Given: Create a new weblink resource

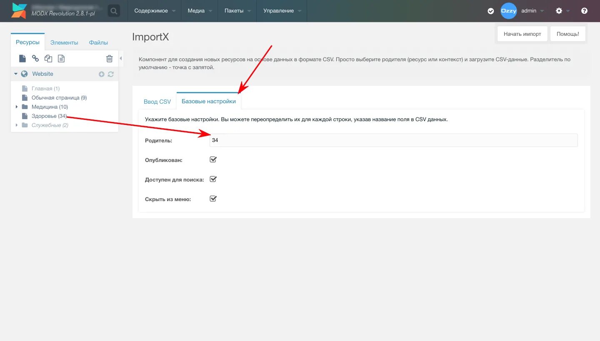Looking at the screenshot, I should coord(35,58).
